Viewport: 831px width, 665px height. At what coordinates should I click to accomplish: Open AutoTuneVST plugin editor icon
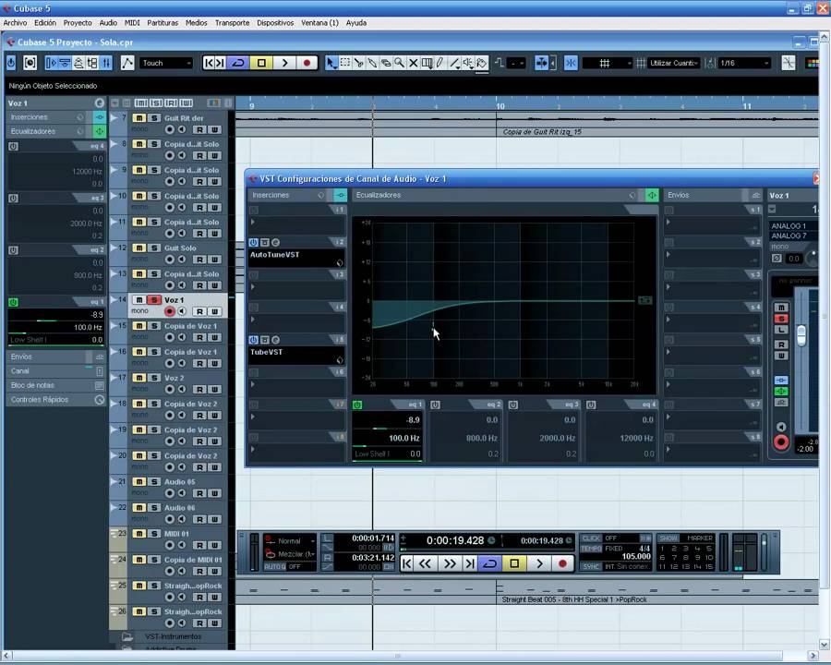click(275, 242)
